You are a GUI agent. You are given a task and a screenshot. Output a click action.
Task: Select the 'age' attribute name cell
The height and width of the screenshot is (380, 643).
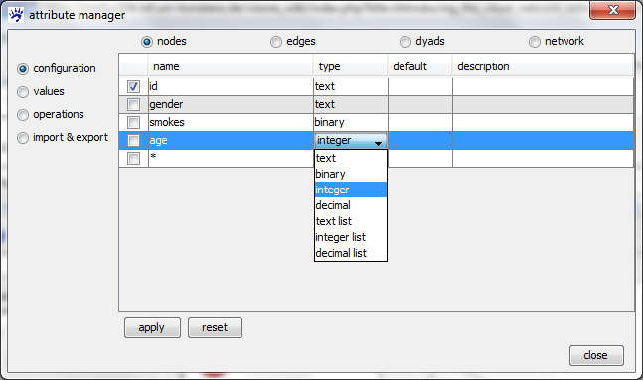click(x=231, y=141)
